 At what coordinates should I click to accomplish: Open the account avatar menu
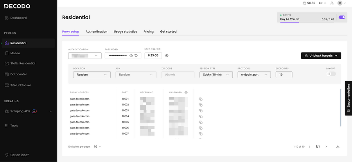(x=341, y=3)
